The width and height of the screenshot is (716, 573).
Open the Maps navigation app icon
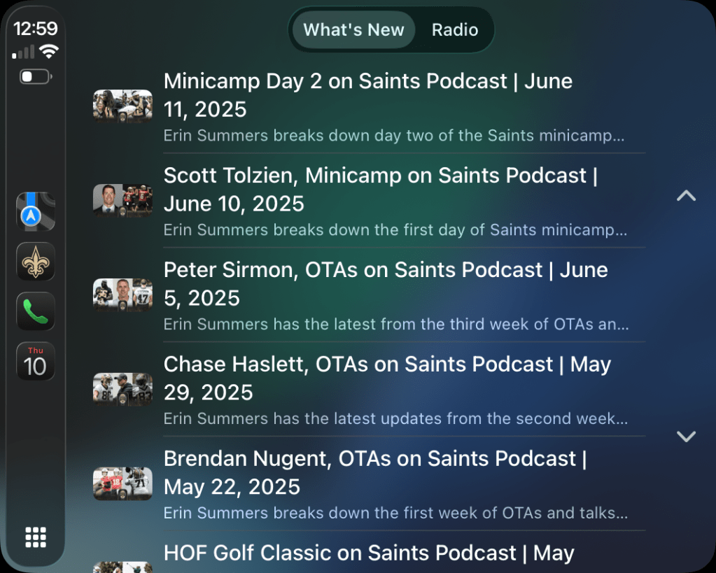[35, 211]
